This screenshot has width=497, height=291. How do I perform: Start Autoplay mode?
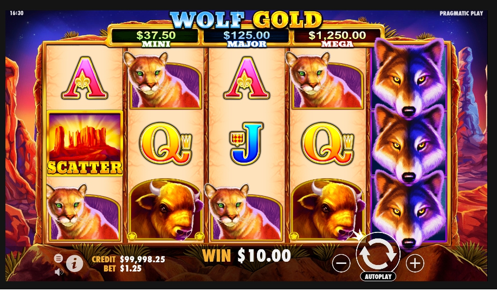pyautogui.click(x=378, y=276)
